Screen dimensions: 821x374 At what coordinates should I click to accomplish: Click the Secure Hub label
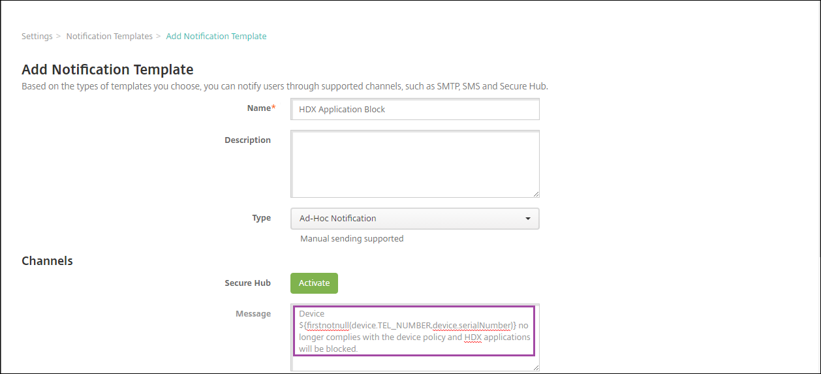[x=247, y=283]
